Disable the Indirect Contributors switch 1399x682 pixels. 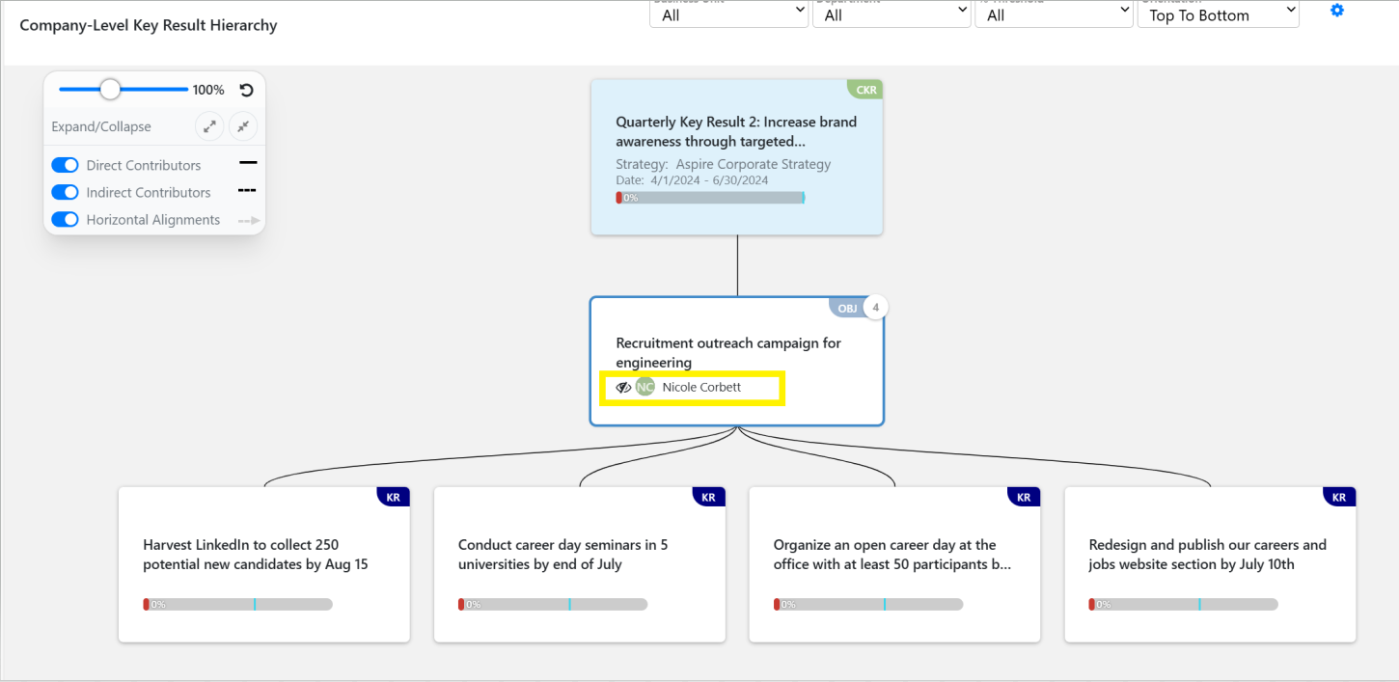(x=65, y=192)
